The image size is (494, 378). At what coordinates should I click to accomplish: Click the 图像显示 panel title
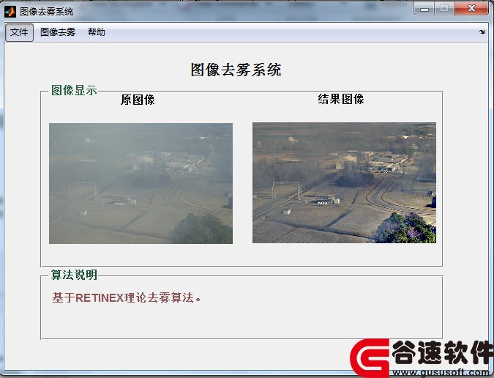point(74,91)
